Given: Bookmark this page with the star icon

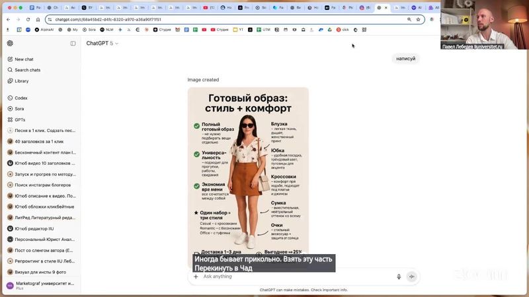Looking at the screenshot, I should (x=419, y=20).
